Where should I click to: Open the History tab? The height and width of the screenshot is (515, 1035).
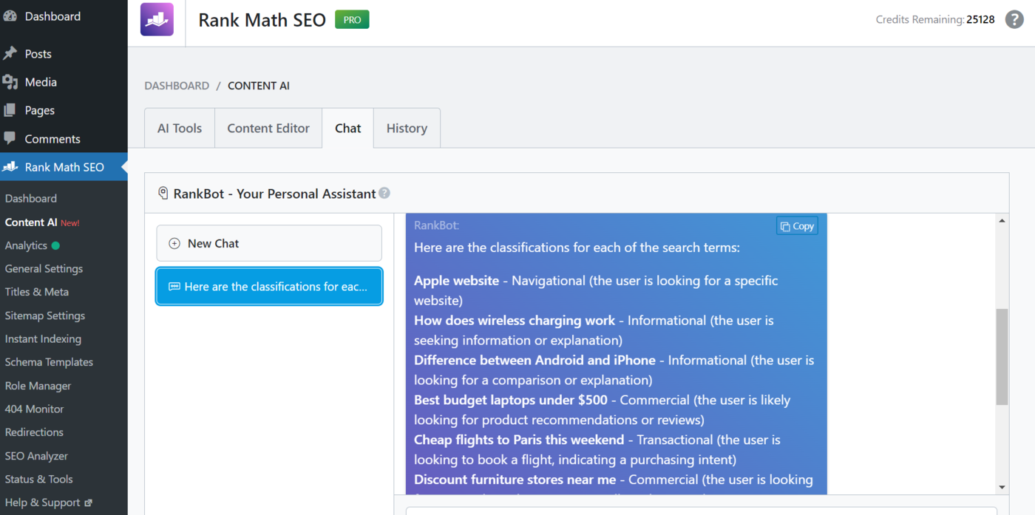click(407, 128)
